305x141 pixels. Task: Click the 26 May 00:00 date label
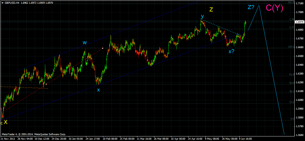click(229, 139)
